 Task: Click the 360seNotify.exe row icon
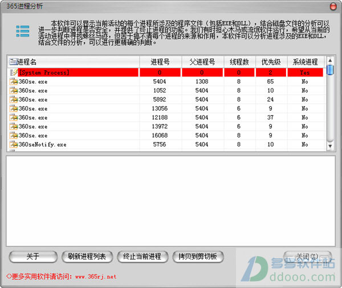pos(14,144)
